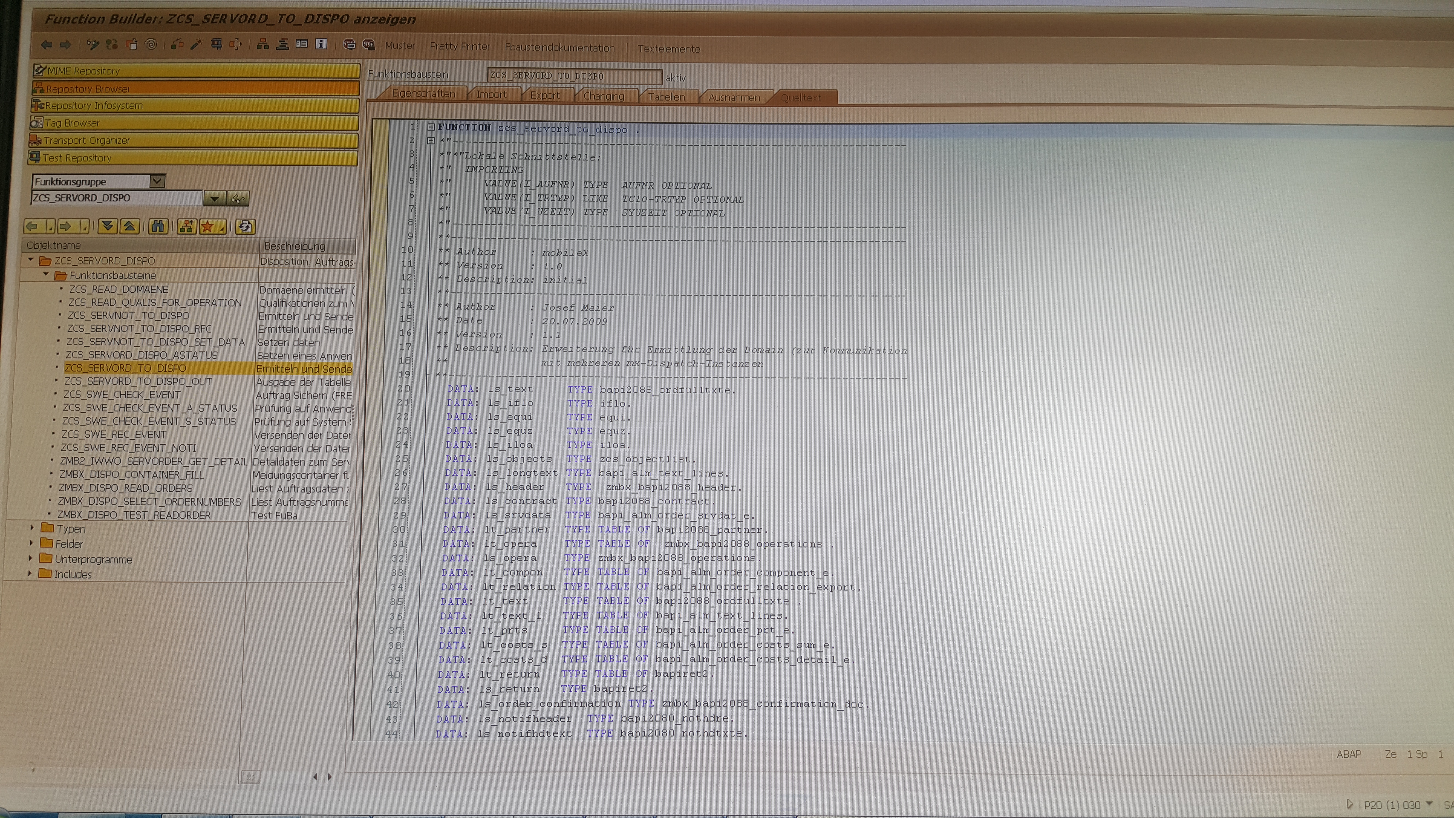Expand the Includes folder node
The image size is (1454, 818).
click(30, 574)
